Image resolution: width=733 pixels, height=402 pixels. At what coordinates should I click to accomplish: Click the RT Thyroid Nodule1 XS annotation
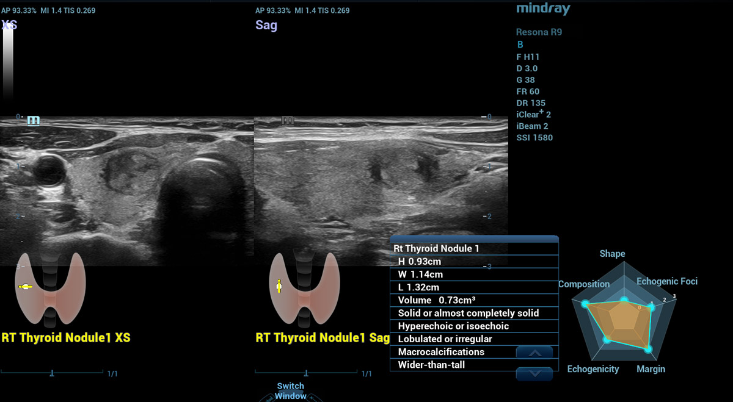click(66, 337)
